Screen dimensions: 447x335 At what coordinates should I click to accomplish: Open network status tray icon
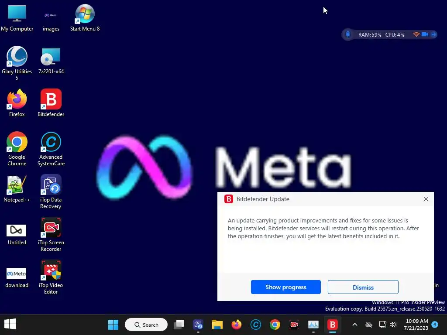pyautogui.click(x=382, y=325)
